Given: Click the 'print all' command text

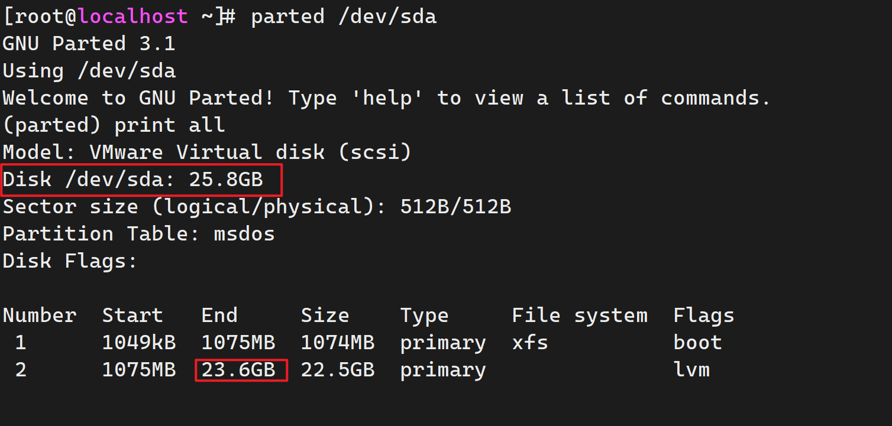Looking at the screenshot, I should 169,125.
